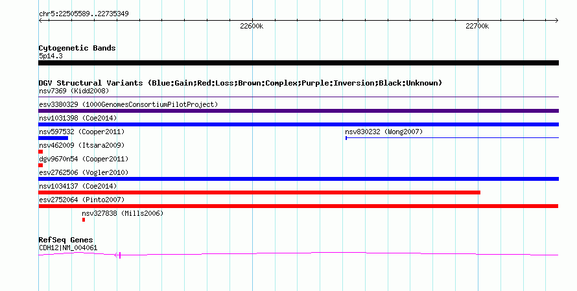Click the nsv597532 (Cooper2011) label
This screenshot has width=577, height=291.
pyautogui.click(x=82, y=132)
